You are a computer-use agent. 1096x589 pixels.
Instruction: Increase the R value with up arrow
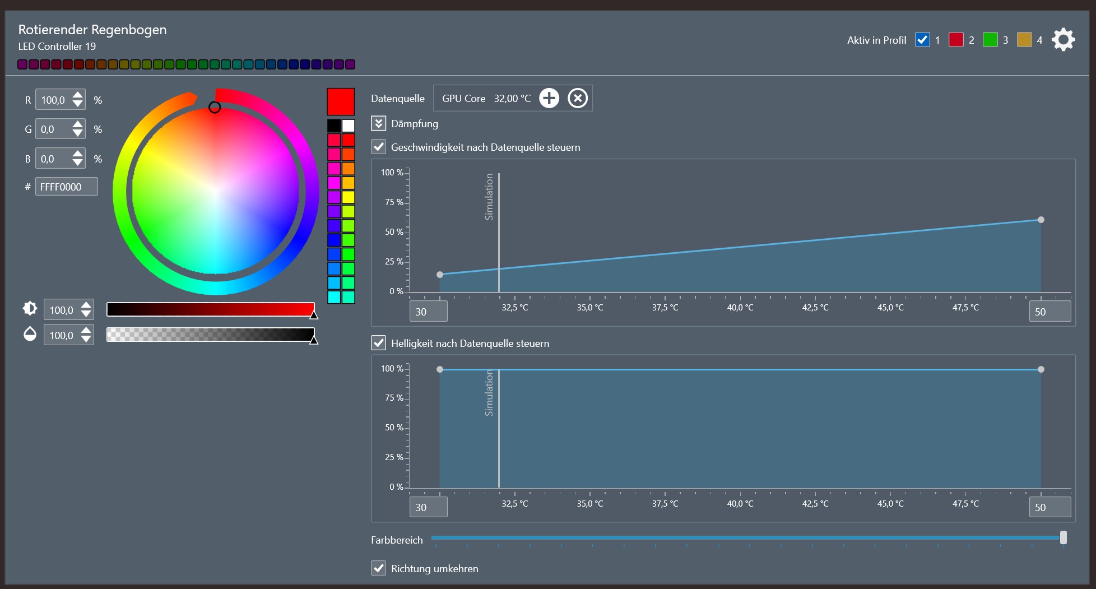78,95
